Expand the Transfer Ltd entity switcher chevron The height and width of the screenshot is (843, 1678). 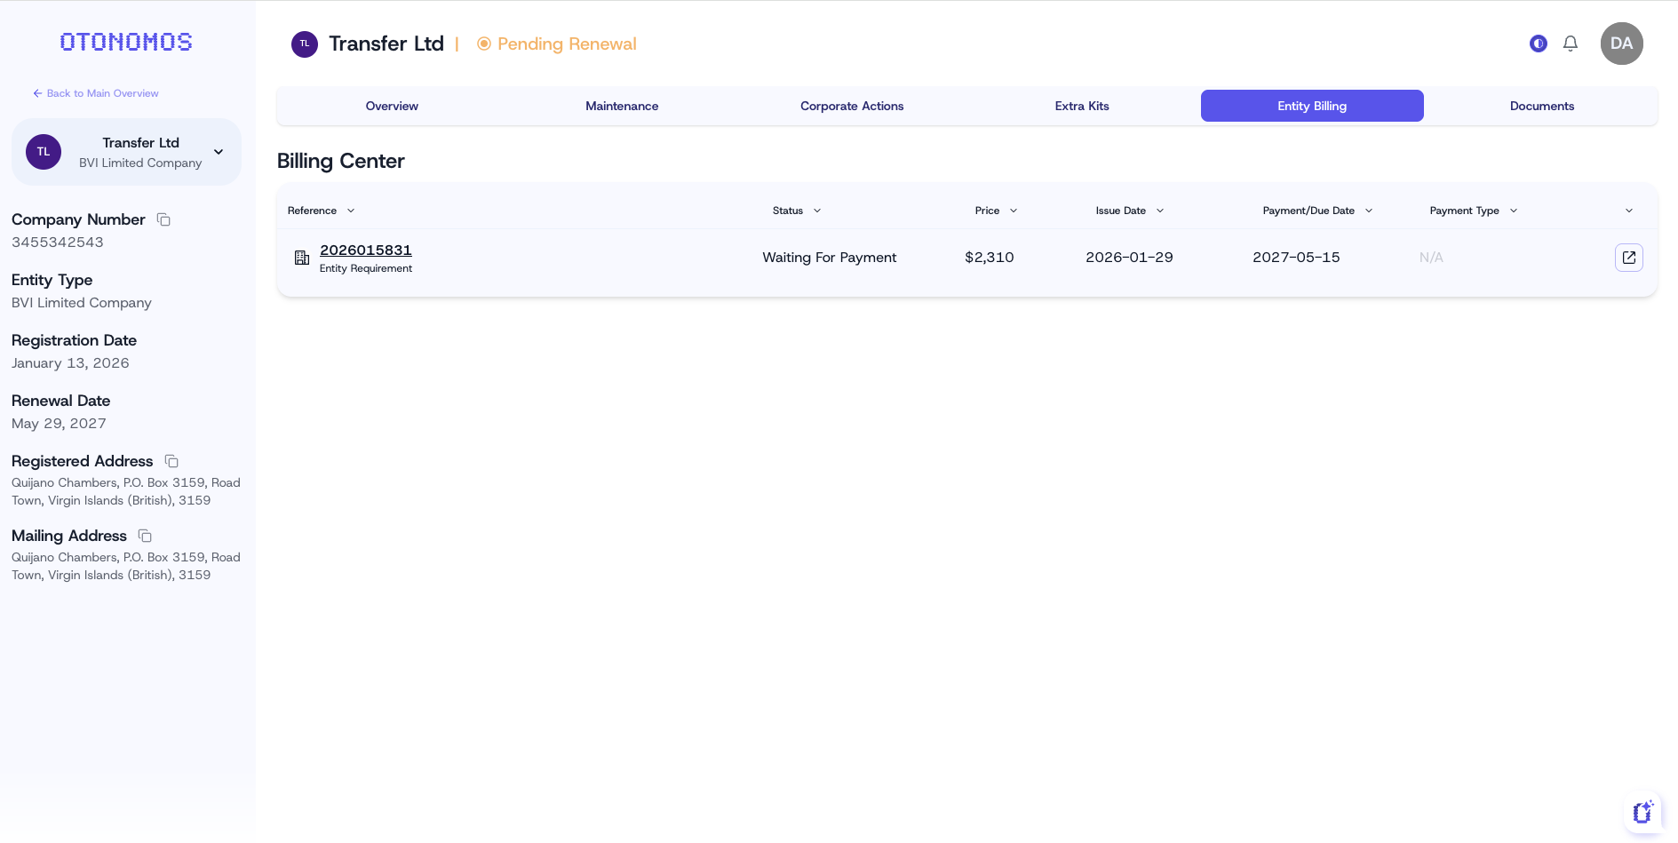218,152
